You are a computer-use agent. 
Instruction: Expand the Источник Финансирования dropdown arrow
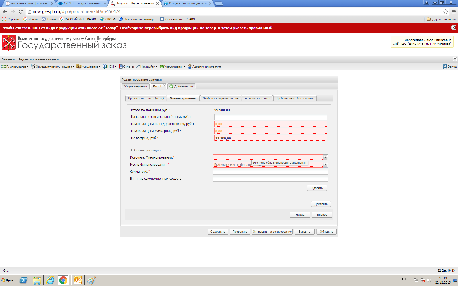coord(325,157)
